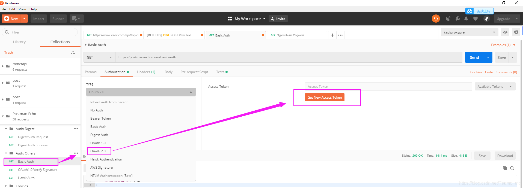Click the Runner button
Image resolution: width=523 pixels, height=188 pixels.
click(58, 19)
